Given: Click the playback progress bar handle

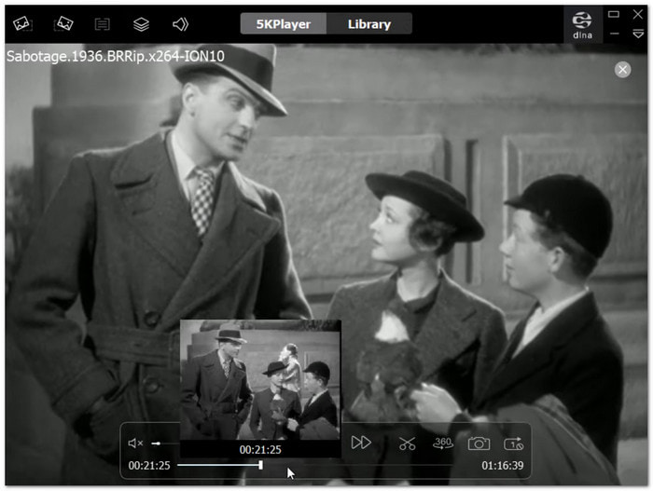Looking at the screenshot, I should (x=260, y=465).
